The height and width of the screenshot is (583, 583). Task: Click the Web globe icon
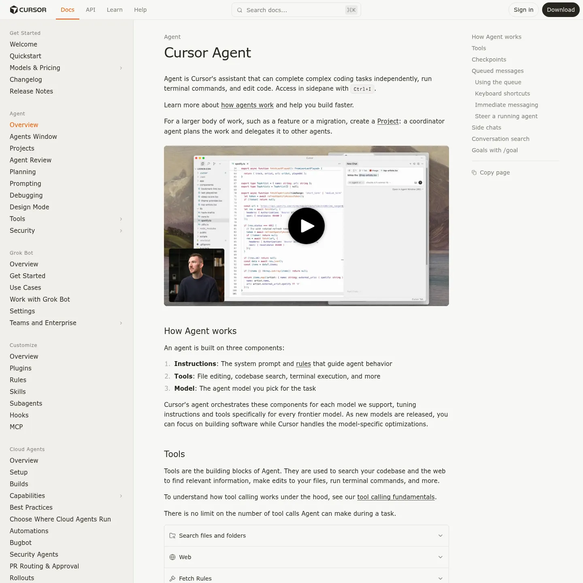(172, 557)
